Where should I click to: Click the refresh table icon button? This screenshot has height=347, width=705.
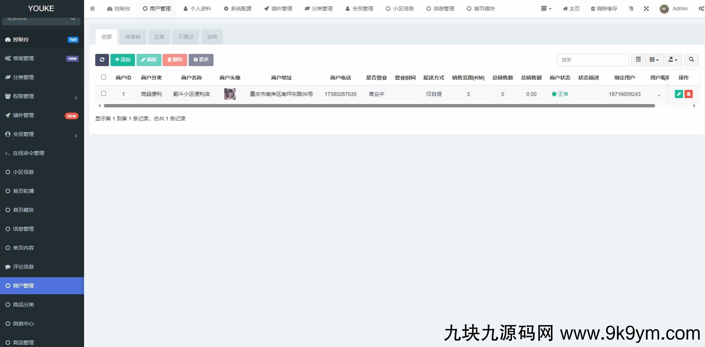tap(102, 60)
